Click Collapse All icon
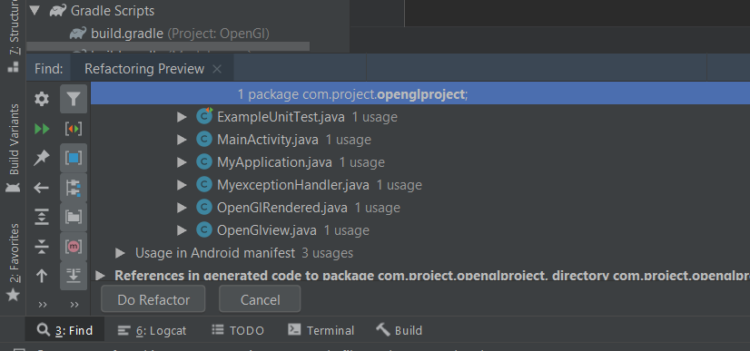 pyautogui.click(x=42, y=247)
